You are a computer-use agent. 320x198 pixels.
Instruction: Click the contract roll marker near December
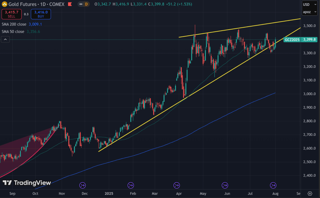83,186
